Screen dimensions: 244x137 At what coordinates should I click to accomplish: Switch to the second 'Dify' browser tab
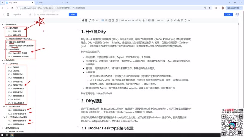click(50, 3)
